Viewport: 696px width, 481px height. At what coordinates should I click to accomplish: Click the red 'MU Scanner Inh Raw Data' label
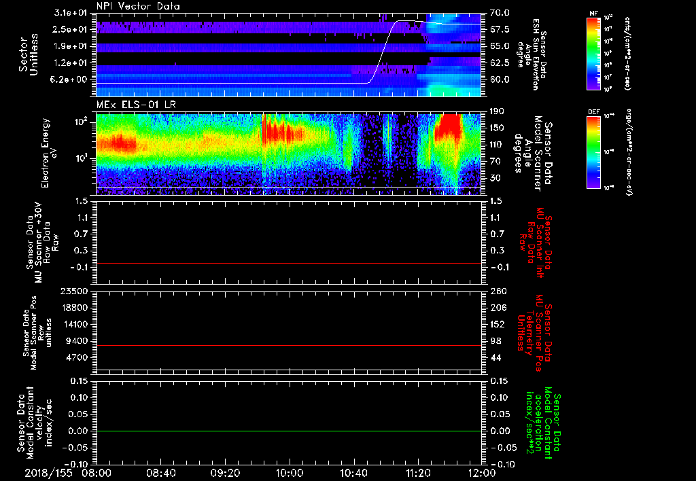click(x=535, y=243)
